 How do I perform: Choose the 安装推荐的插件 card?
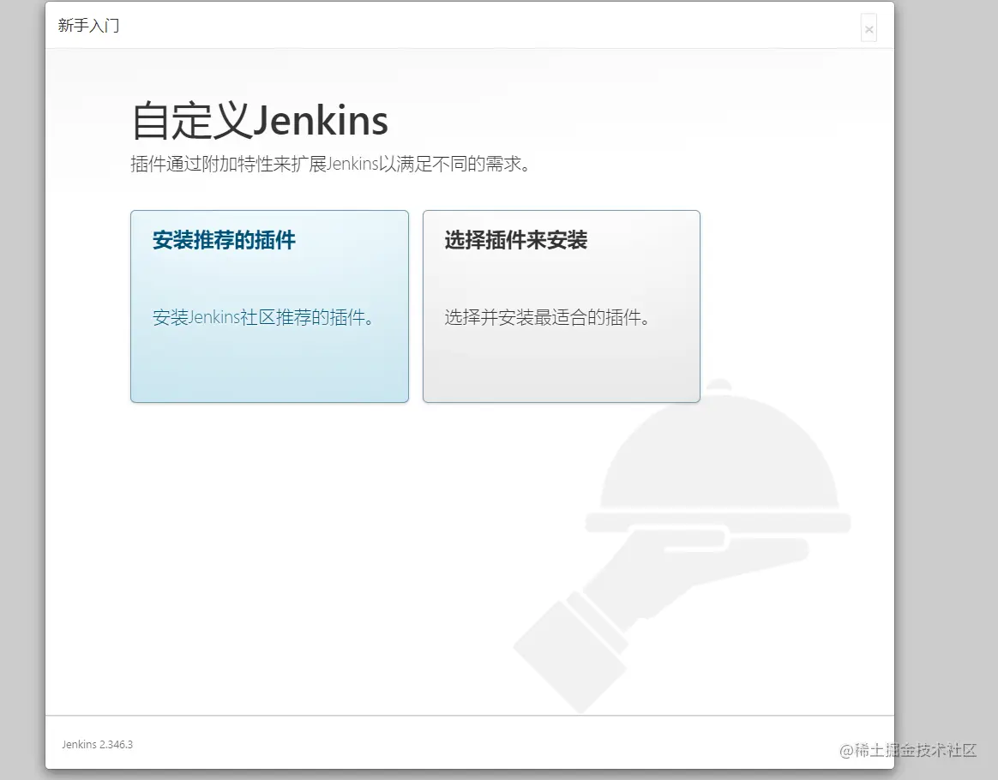coord(269,306)
